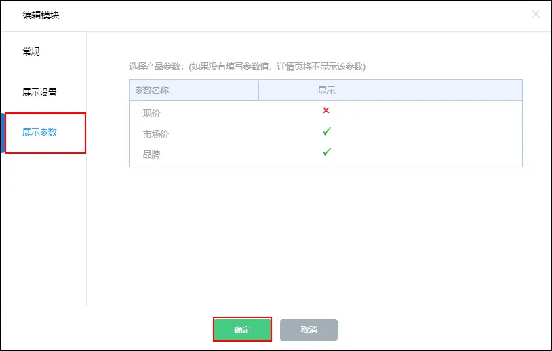Enable display of 现价 parameter (red cross)
Image resolution: width=552 pixels, height=351 pixels.
326,110
